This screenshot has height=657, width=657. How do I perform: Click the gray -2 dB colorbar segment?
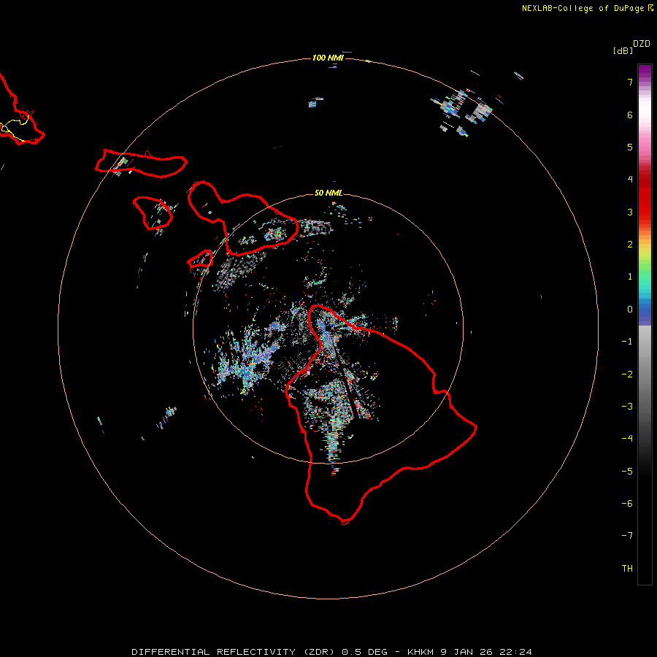[645, 374]
